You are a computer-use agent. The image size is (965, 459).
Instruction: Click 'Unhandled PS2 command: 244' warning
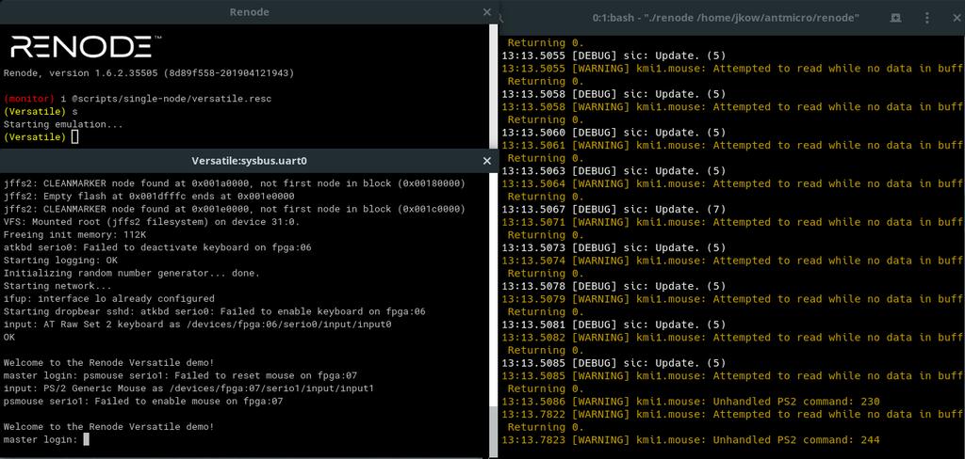tap(691, 440)
